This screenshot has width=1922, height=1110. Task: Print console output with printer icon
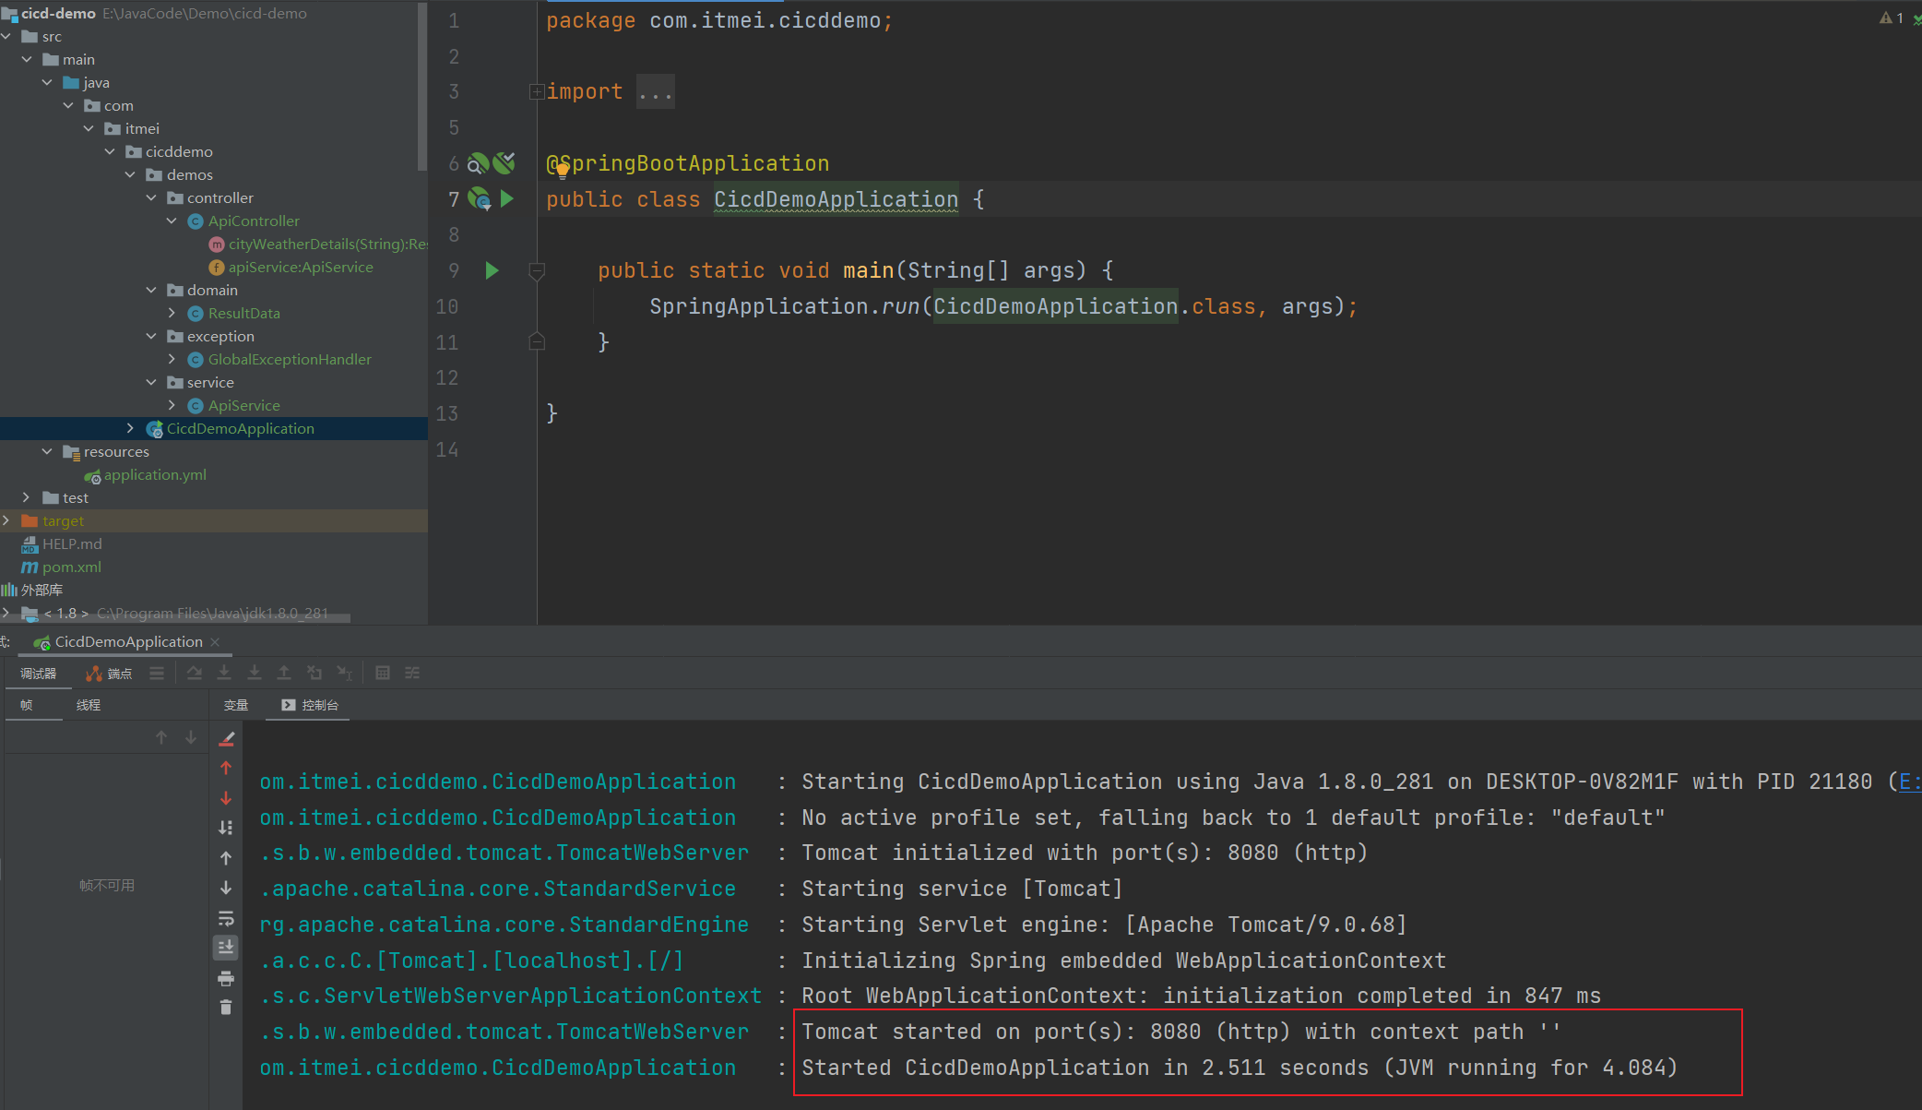(226, 978)
